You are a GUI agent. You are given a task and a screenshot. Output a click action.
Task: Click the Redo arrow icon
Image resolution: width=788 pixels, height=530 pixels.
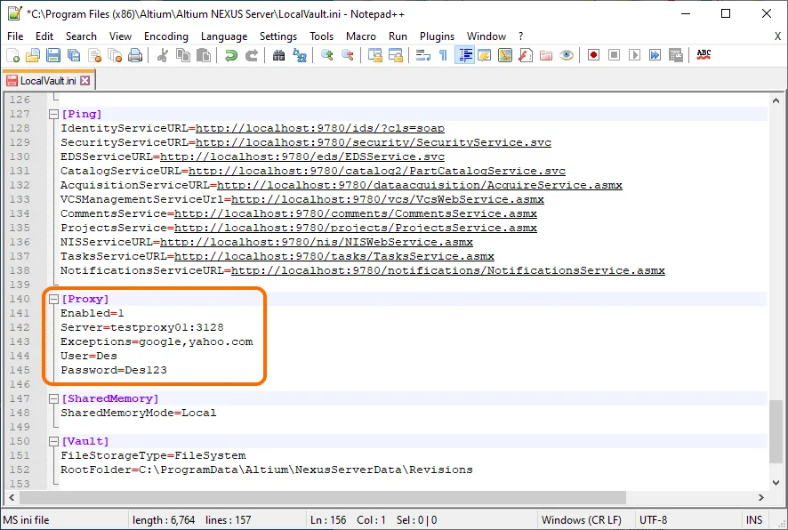(x=252, y=55)
